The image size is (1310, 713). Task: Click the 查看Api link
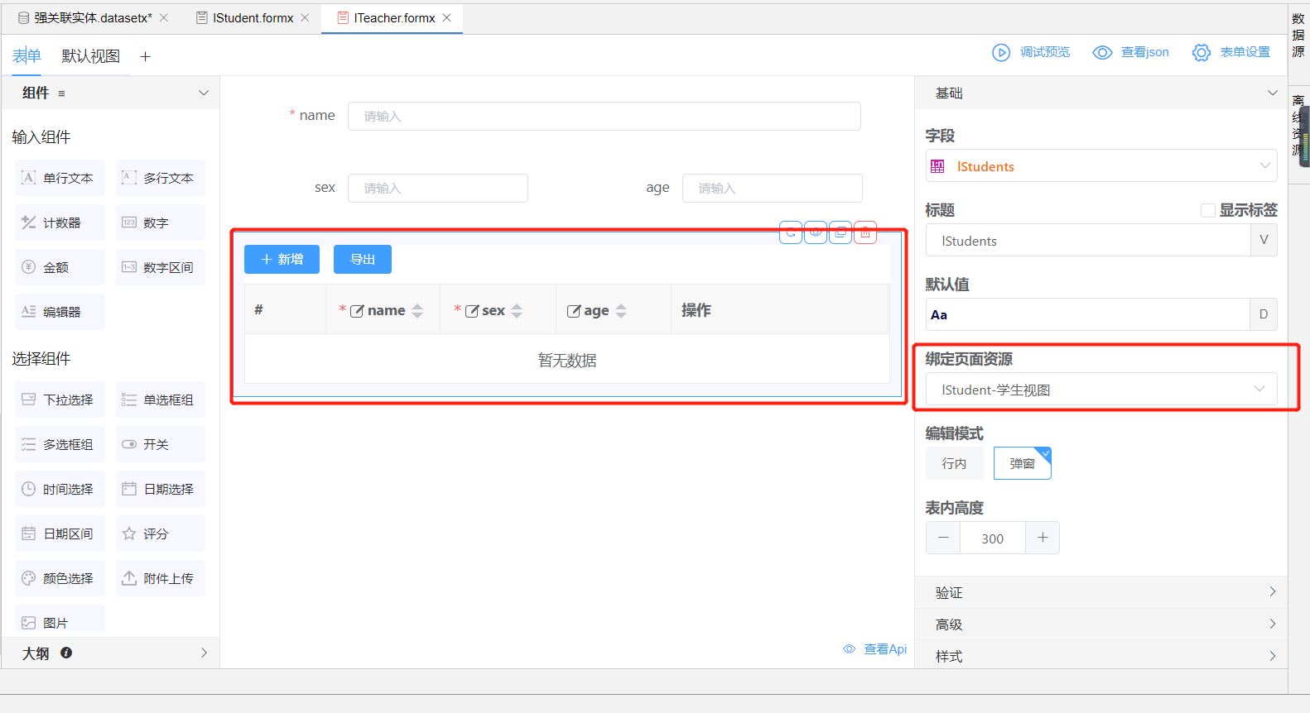pos(876,649)
